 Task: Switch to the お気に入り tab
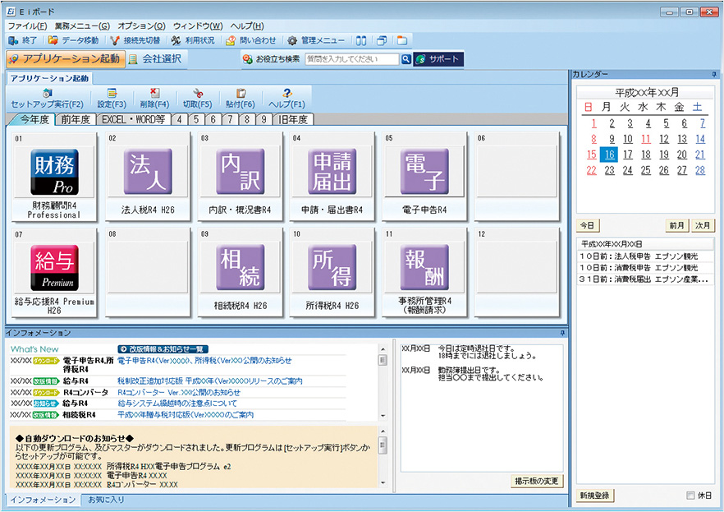(106, 500)
